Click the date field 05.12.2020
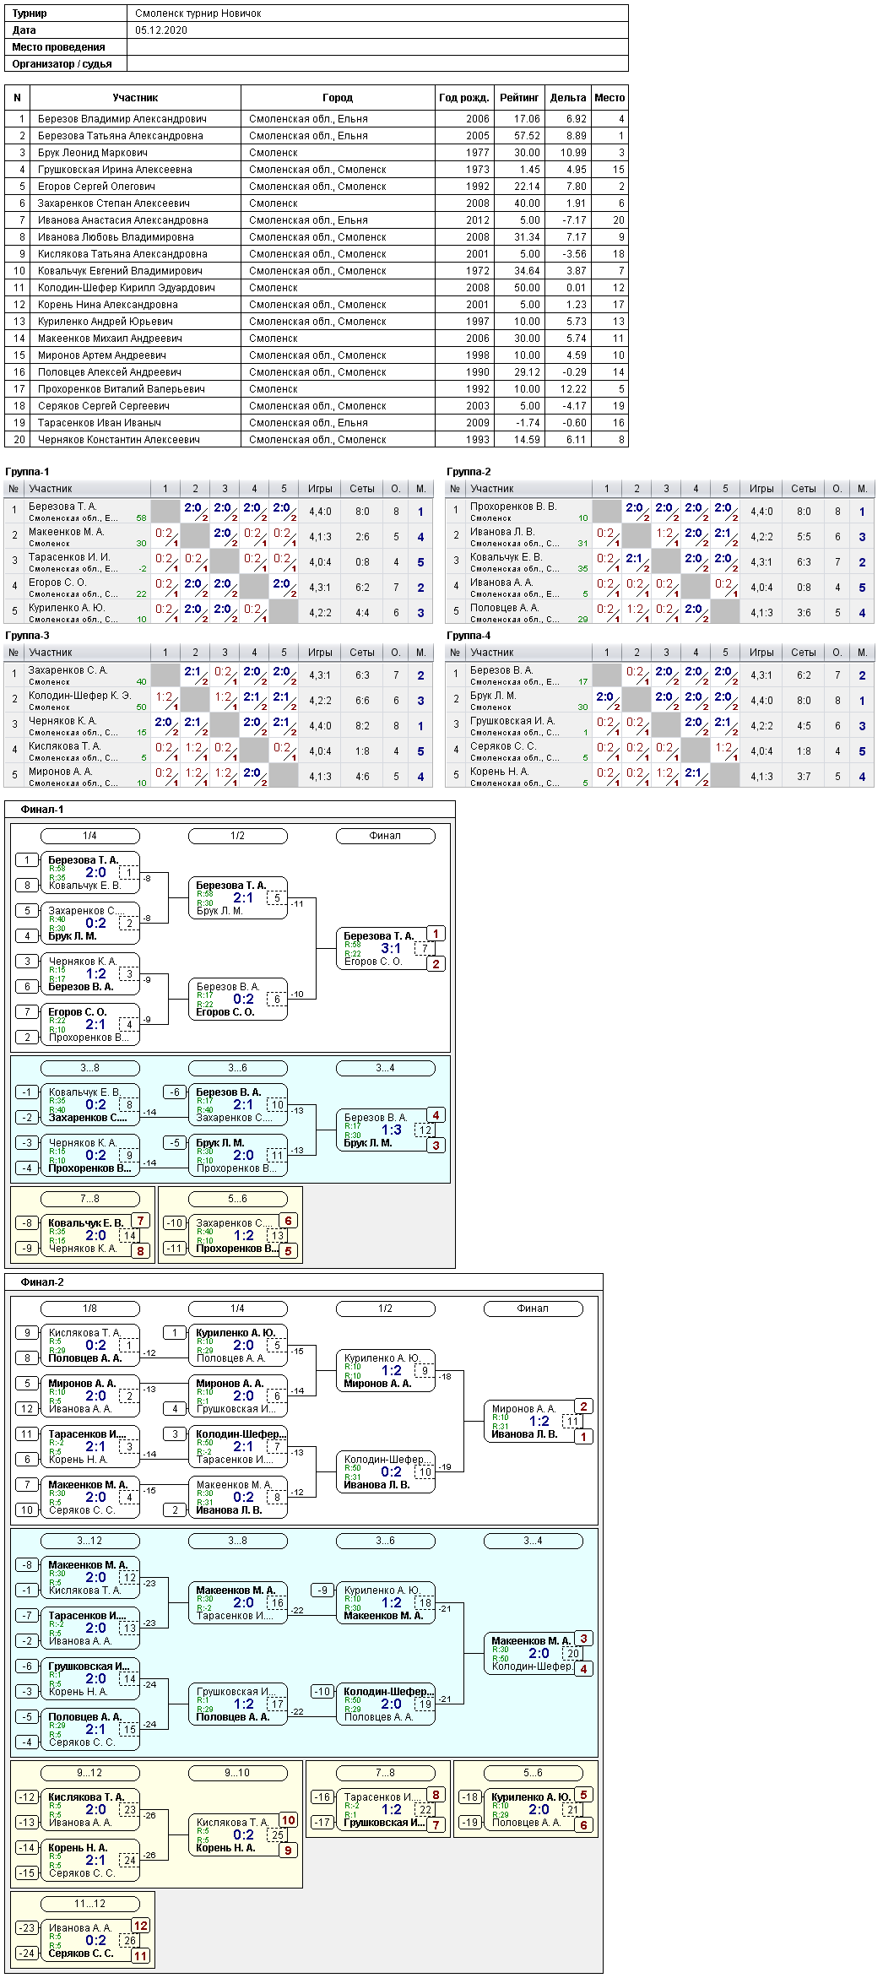 click(161, 30)
